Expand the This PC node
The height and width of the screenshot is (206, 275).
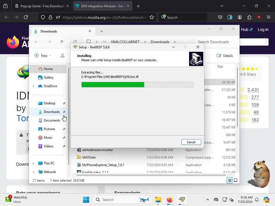click(34, 163)
